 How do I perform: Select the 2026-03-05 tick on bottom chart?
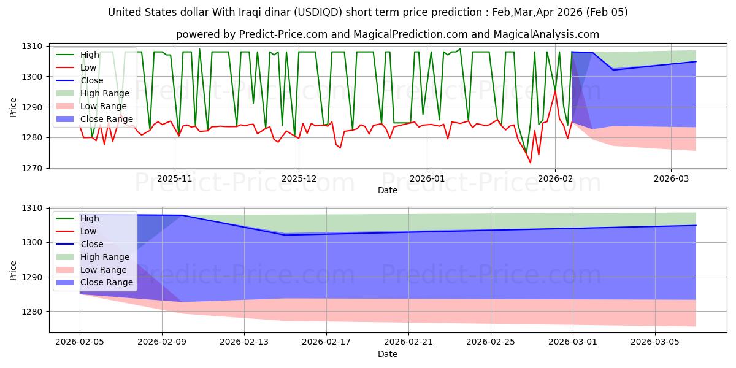point(656,342)
